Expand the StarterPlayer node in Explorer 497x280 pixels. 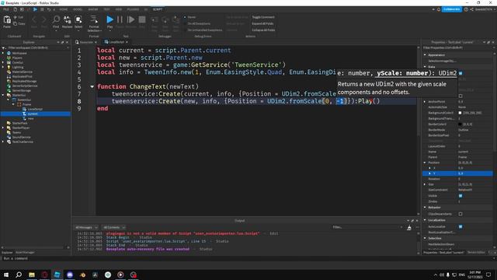(x=3, y=128)
